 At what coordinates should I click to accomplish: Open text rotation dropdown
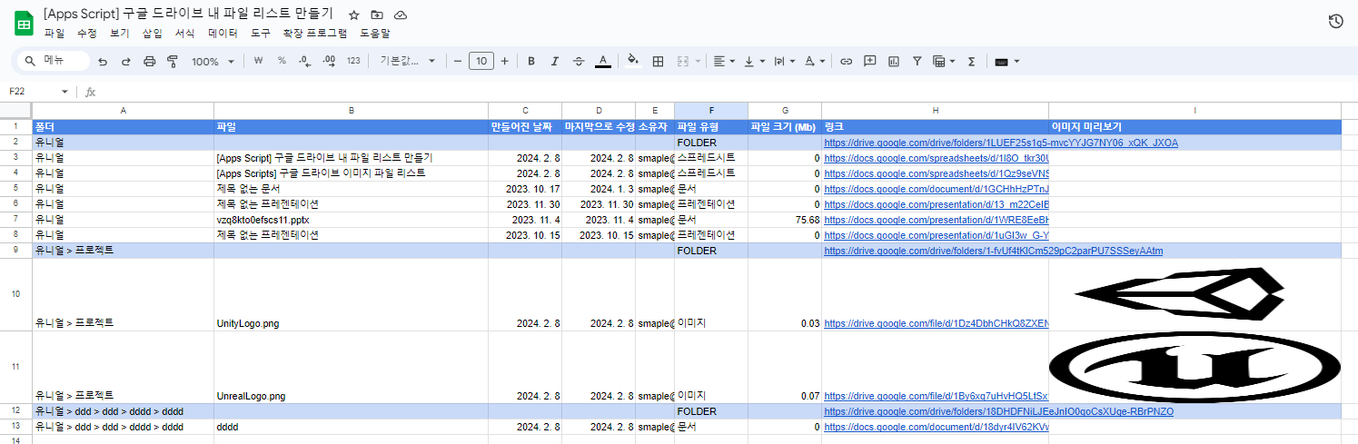(x=814, y=61)
